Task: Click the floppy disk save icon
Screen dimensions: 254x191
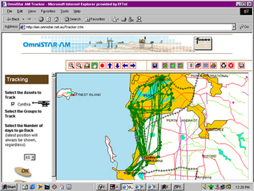Action: click(x=155, y=66)
